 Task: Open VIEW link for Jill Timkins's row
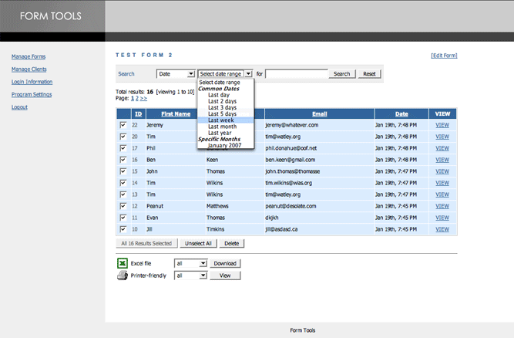[x=442, y=229]
